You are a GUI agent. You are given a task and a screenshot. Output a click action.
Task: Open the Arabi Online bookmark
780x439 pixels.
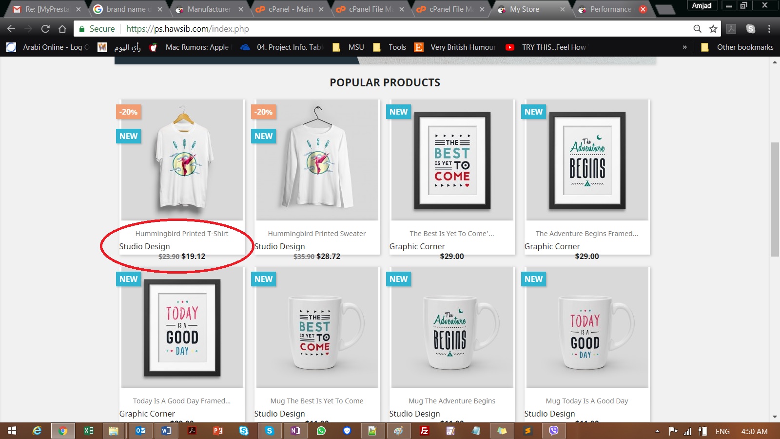click(48, 47)
